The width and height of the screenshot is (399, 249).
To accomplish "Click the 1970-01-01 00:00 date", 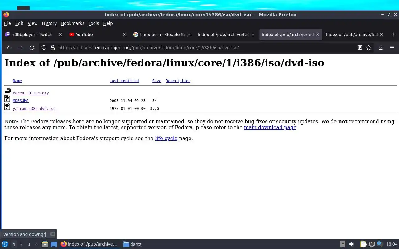I will 127,109.
